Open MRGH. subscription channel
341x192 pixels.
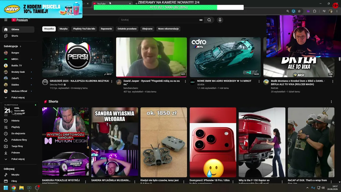(18, 59)
